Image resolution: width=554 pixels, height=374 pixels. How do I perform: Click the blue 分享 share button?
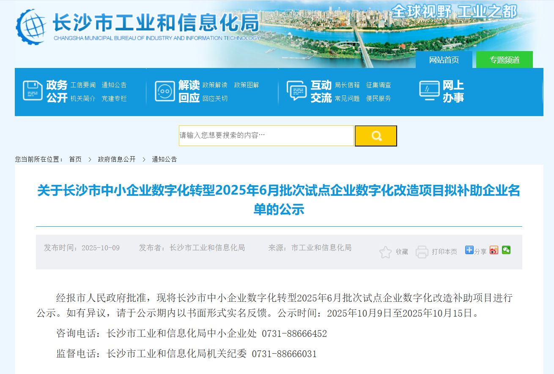476,250
